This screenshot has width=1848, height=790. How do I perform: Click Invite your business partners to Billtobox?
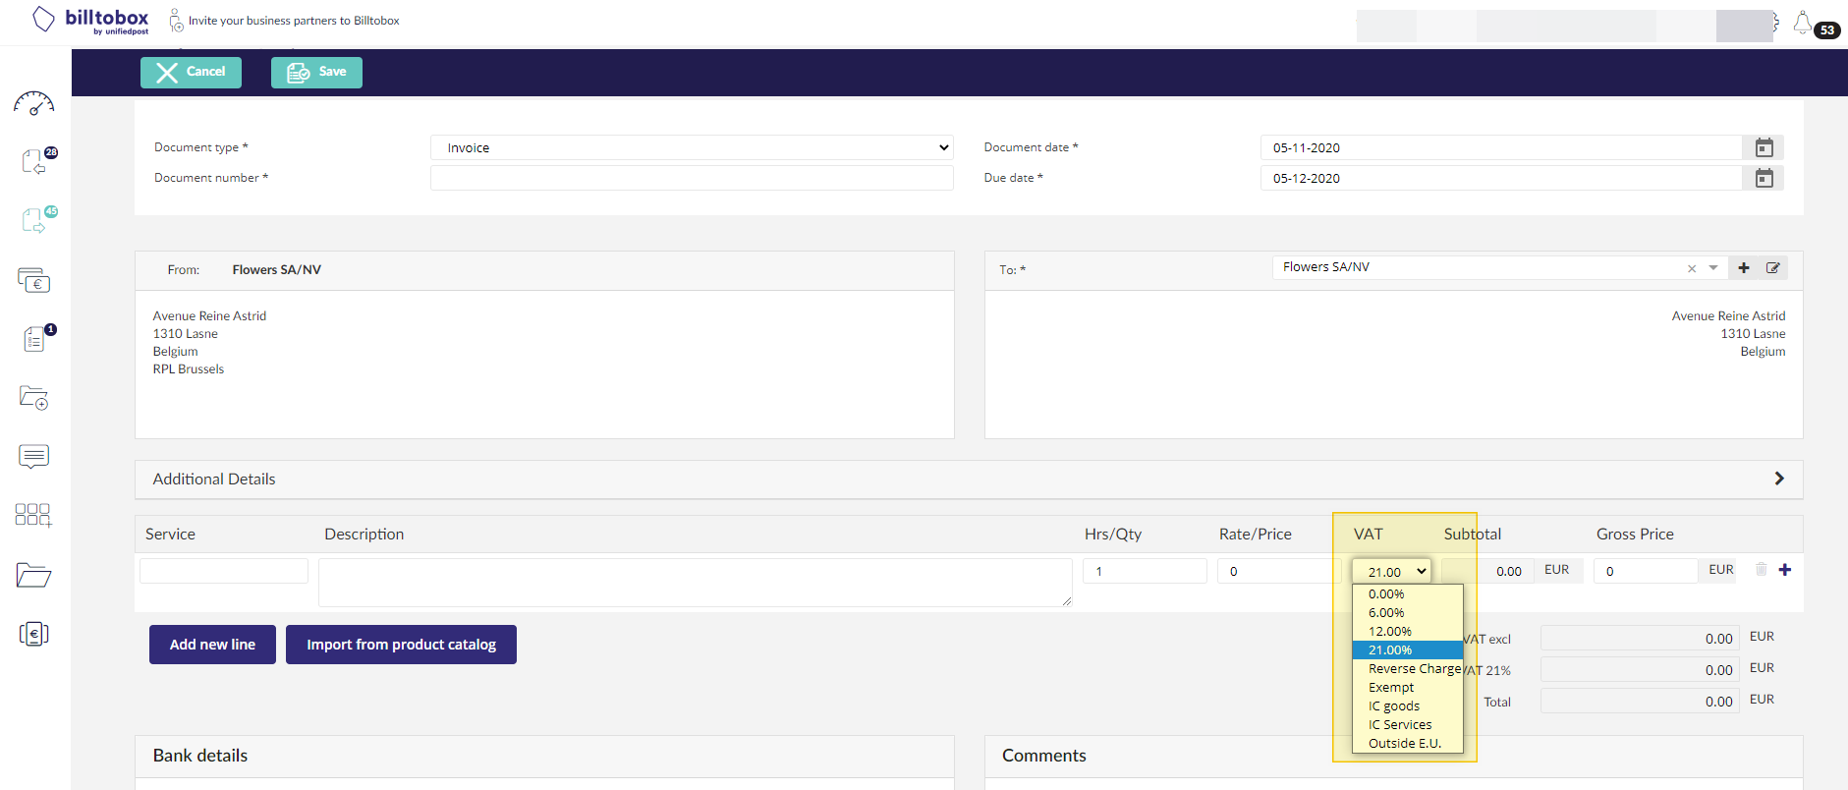(x=294, y=21)
